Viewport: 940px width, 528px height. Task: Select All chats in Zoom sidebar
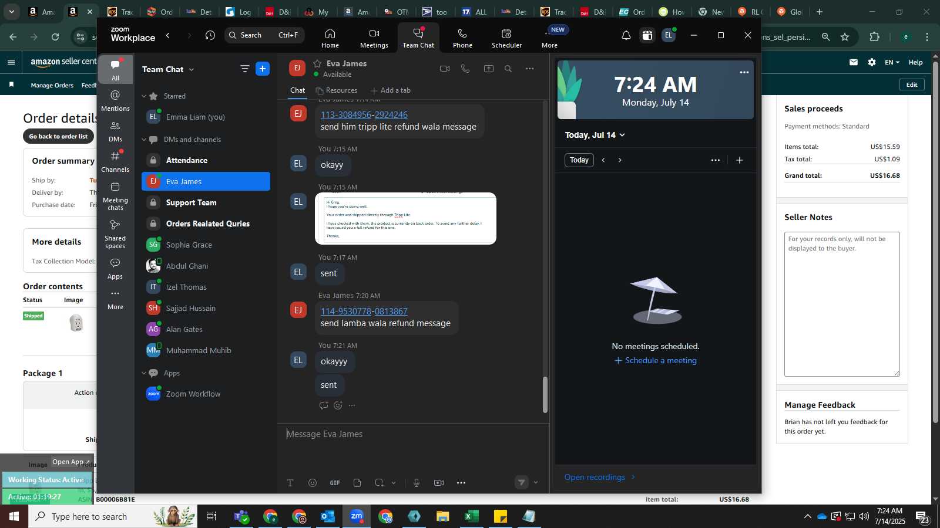point(115,70)
